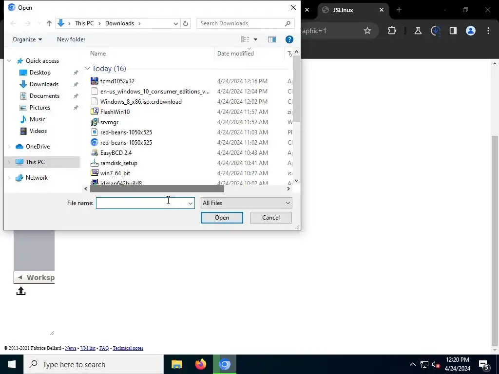Select the EasyBCD 2.4 installer icon
This screenshot has width=499, height=374.
coord(95,152)
